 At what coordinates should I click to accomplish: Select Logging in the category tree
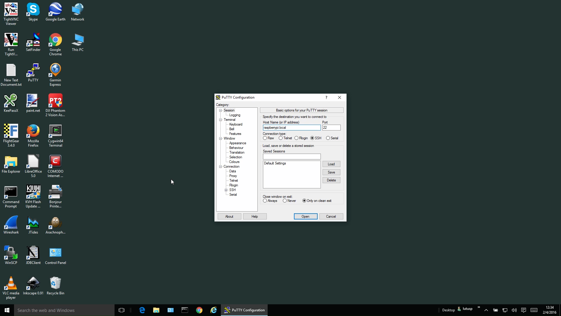coord(235,115)
